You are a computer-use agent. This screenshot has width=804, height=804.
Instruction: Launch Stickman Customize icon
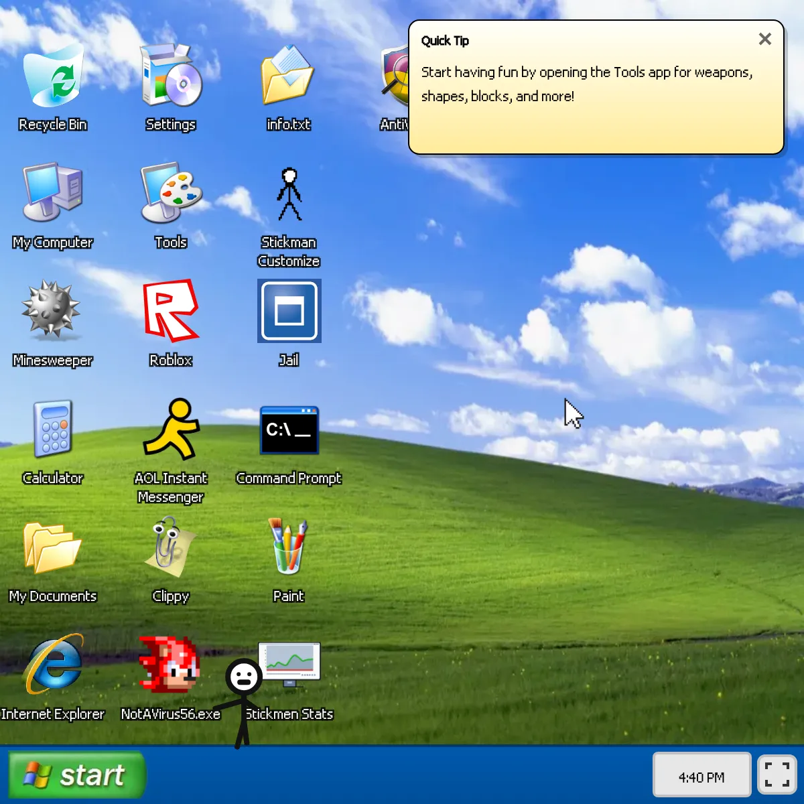[x=289, y=194]
